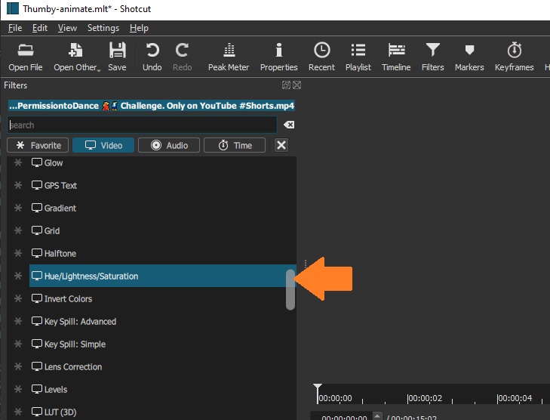
Task: Show the Time filters category
Action: tap(234, 145)
